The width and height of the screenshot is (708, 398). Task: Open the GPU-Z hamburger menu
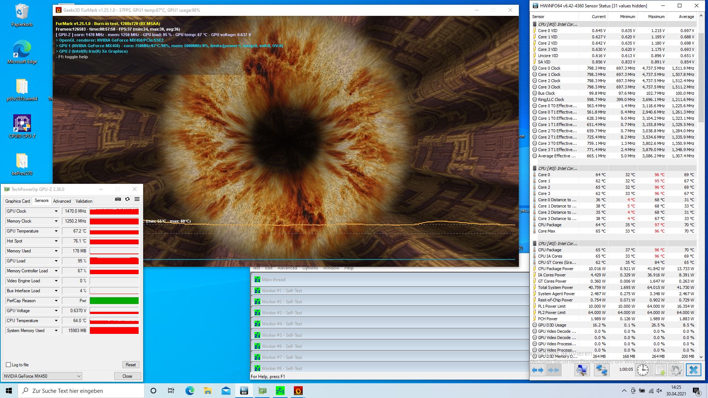pyautogui.click(x=137, y=199)
